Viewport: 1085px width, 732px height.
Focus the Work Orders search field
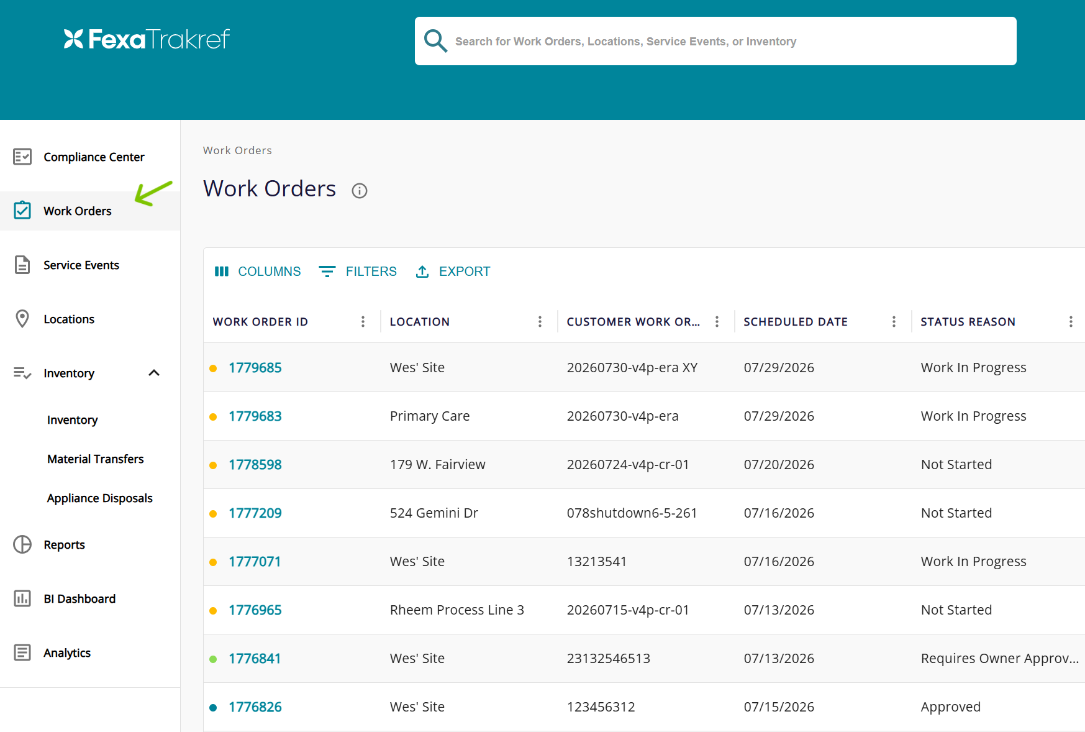(x=715, y=41)
